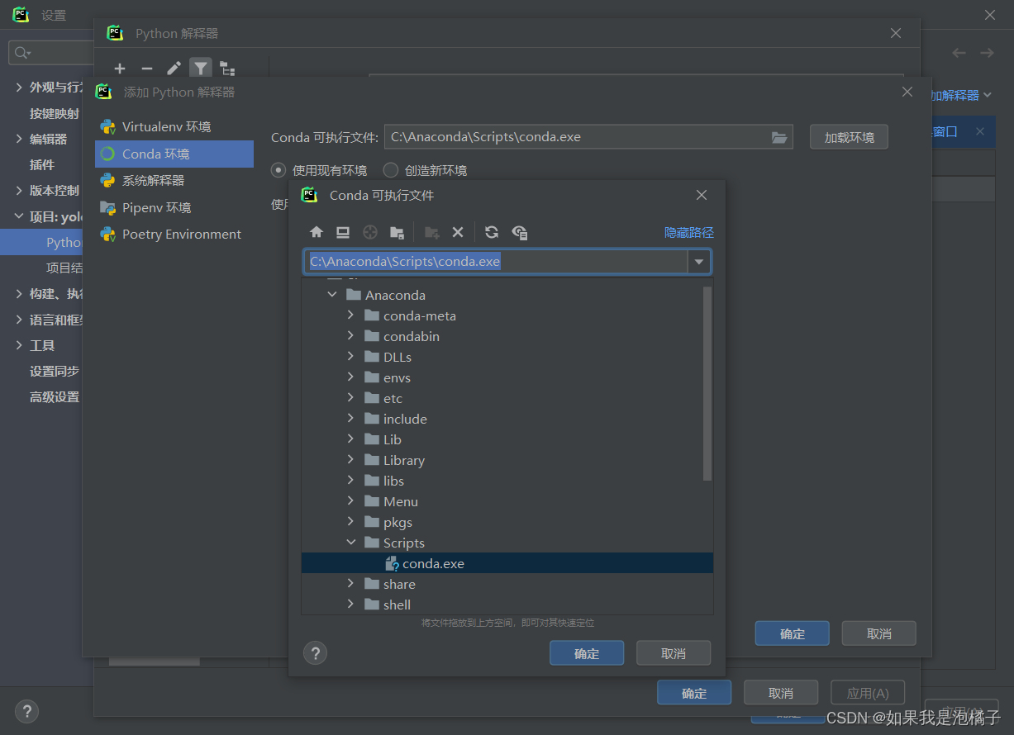Close the Add Python Interpreter dialog
Viewport: 1014px width, 735px height.
click(907, 92)
